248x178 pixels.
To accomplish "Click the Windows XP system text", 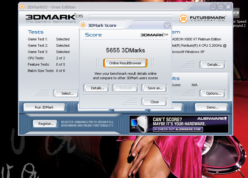I will (x=188, y=52).
